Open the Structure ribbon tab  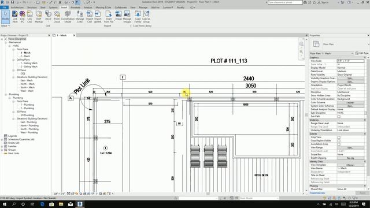click(x=32, y=8)
